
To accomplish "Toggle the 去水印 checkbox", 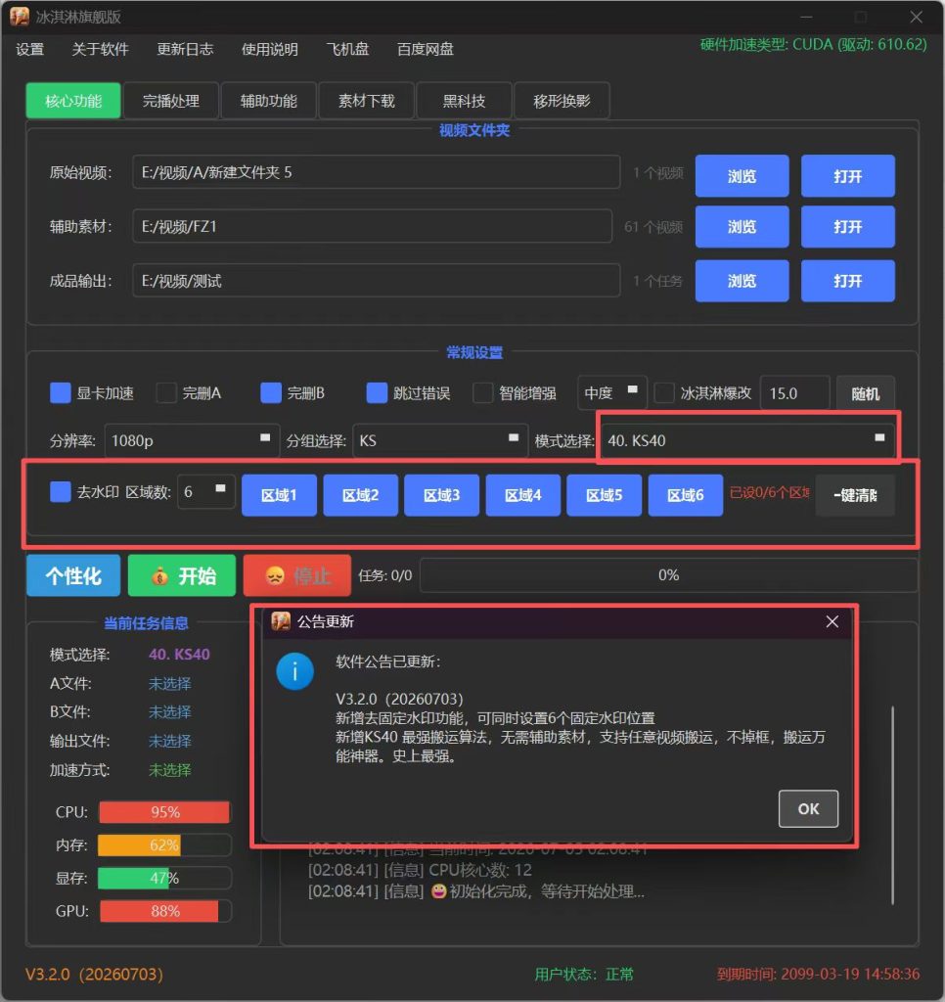I will [x=61, y=491].
